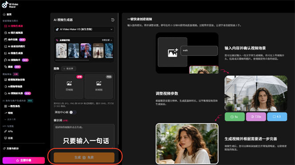Screen dimensions: 295x165
Task: Click into the 提示词 prompt text area
Action: (x=84, y=136)
